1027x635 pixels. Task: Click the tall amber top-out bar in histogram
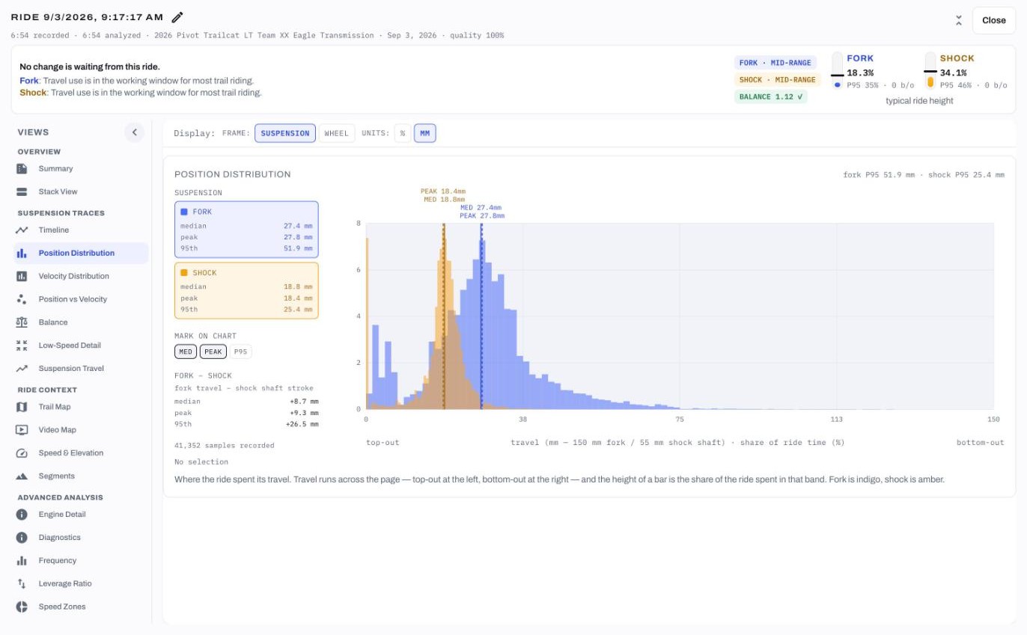pos(368,324)
